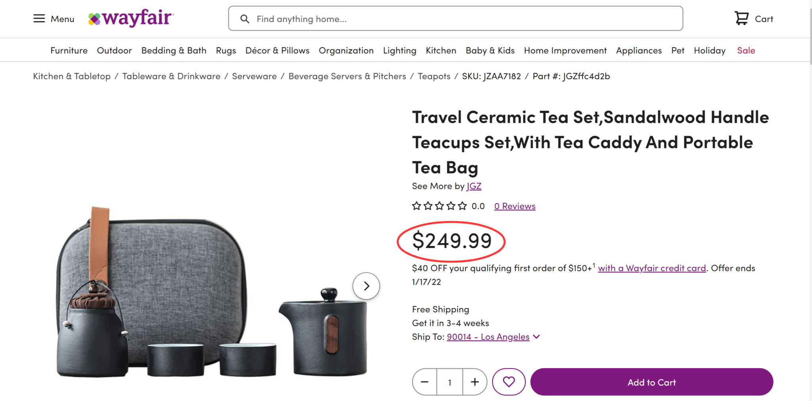Screen dimensions: 812x401
Task: Click the Wayfair logo
Action: tap(131, 18)
